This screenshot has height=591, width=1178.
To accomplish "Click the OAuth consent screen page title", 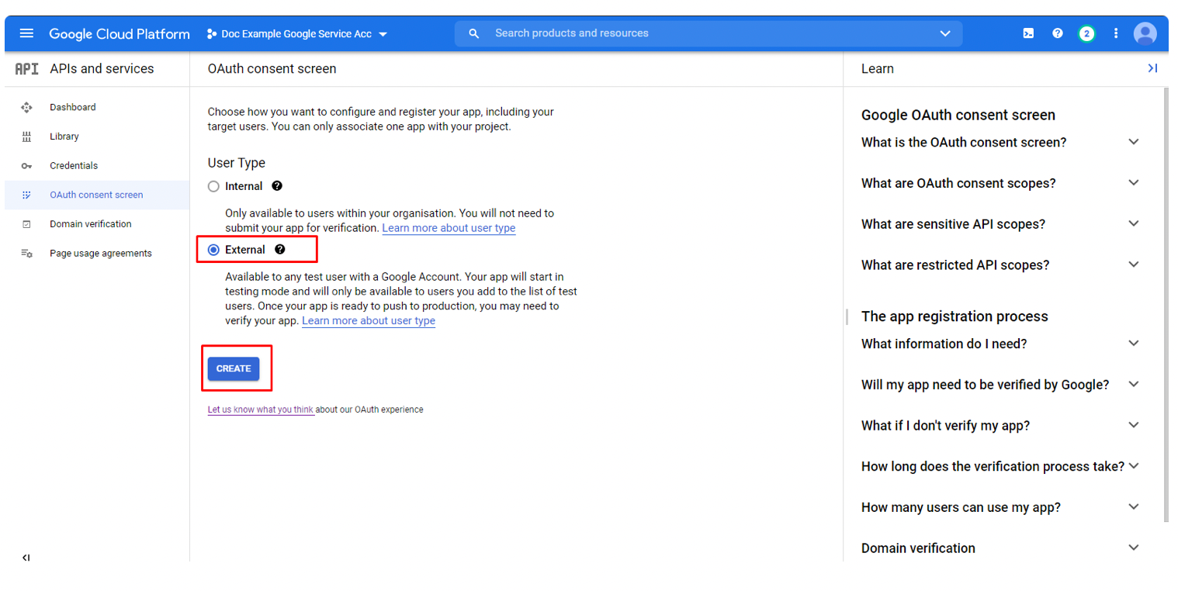I will pos(272,69).
